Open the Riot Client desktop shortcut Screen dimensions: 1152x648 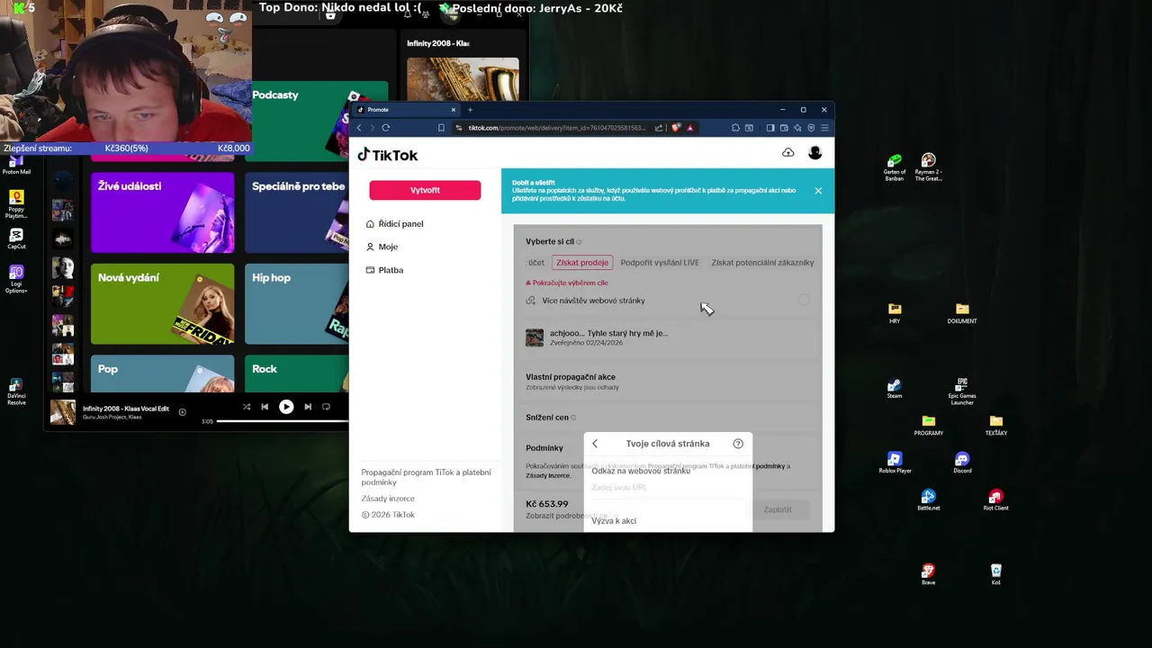coord(995,500)
